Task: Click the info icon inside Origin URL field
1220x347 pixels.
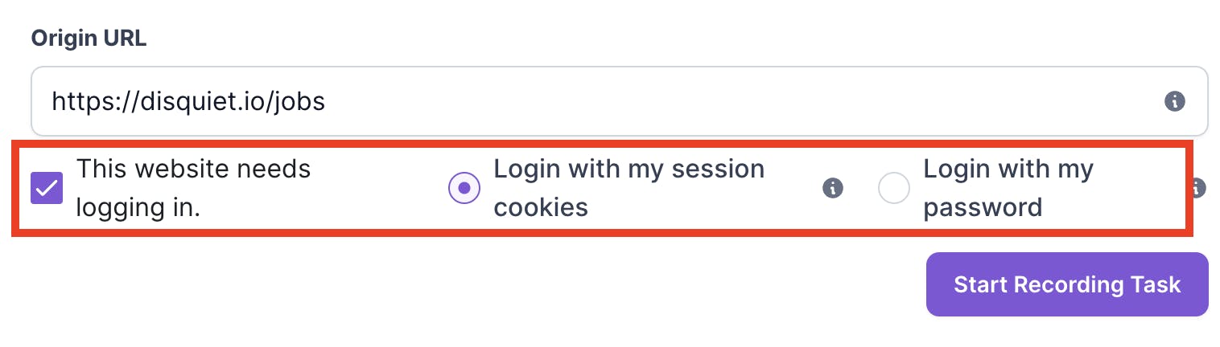Action: 1175,101
